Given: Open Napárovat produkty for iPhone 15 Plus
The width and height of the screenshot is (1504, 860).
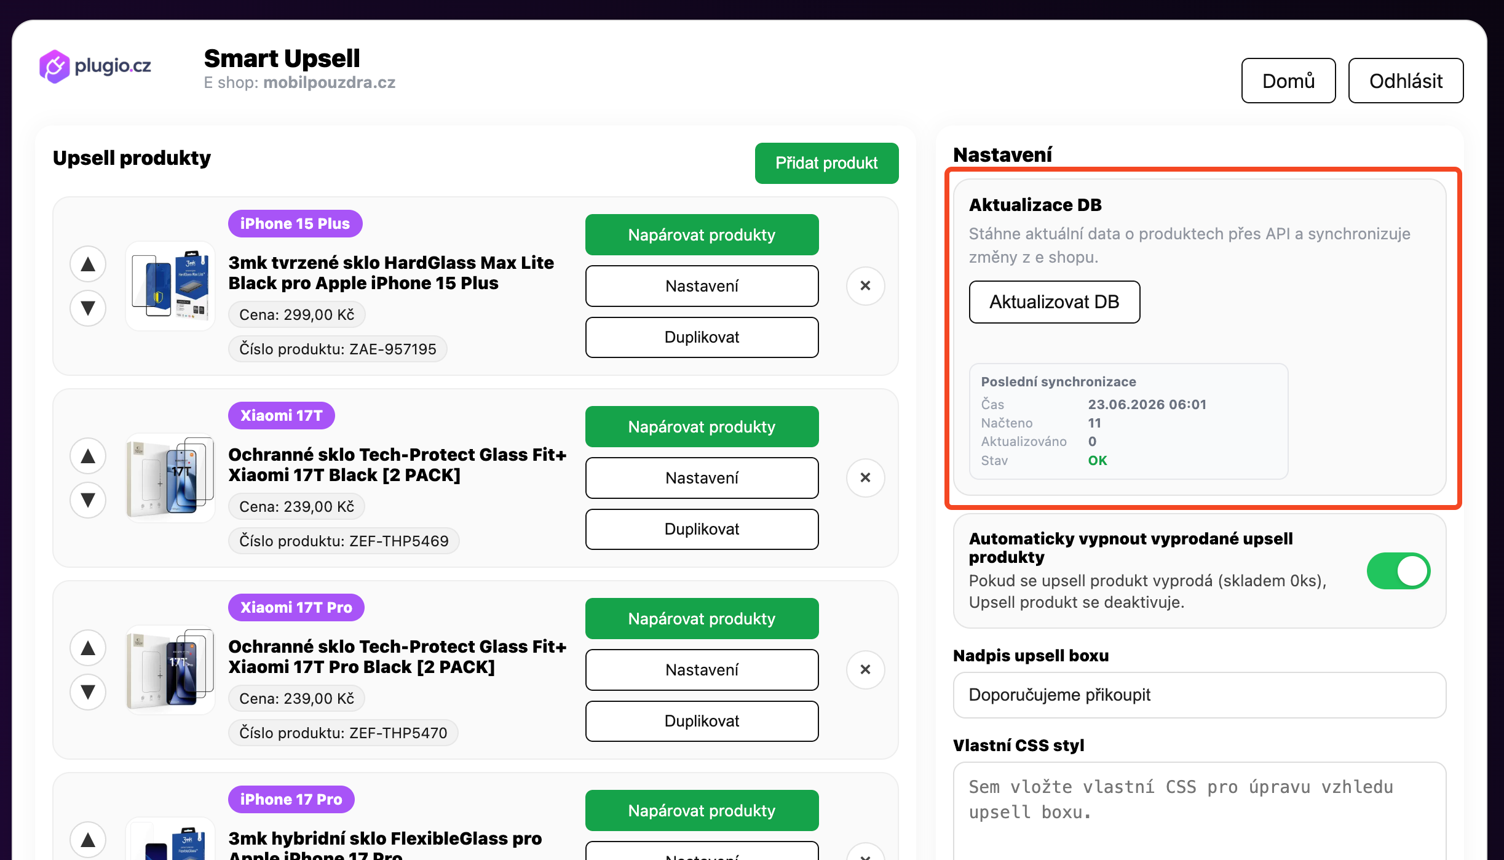Looking at the screenshot, I should point(702,234).
